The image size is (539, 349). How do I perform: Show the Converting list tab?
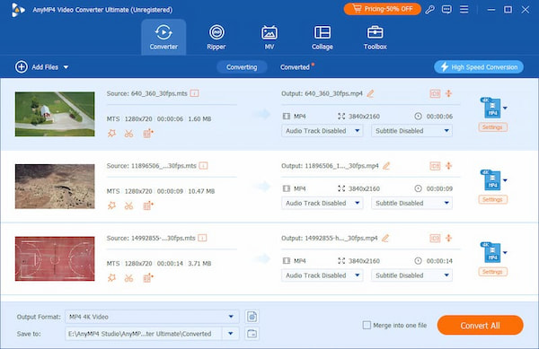coord(242,67)
